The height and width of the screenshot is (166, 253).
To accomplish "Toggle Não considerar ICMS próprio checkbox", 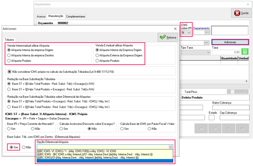I will click(x=9, y=71).
